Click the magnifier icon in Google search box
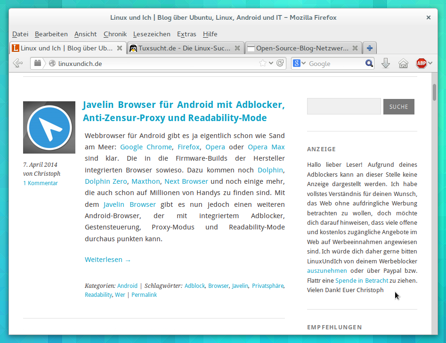This screenshot has width=446, height=343. tap(369, 63)
